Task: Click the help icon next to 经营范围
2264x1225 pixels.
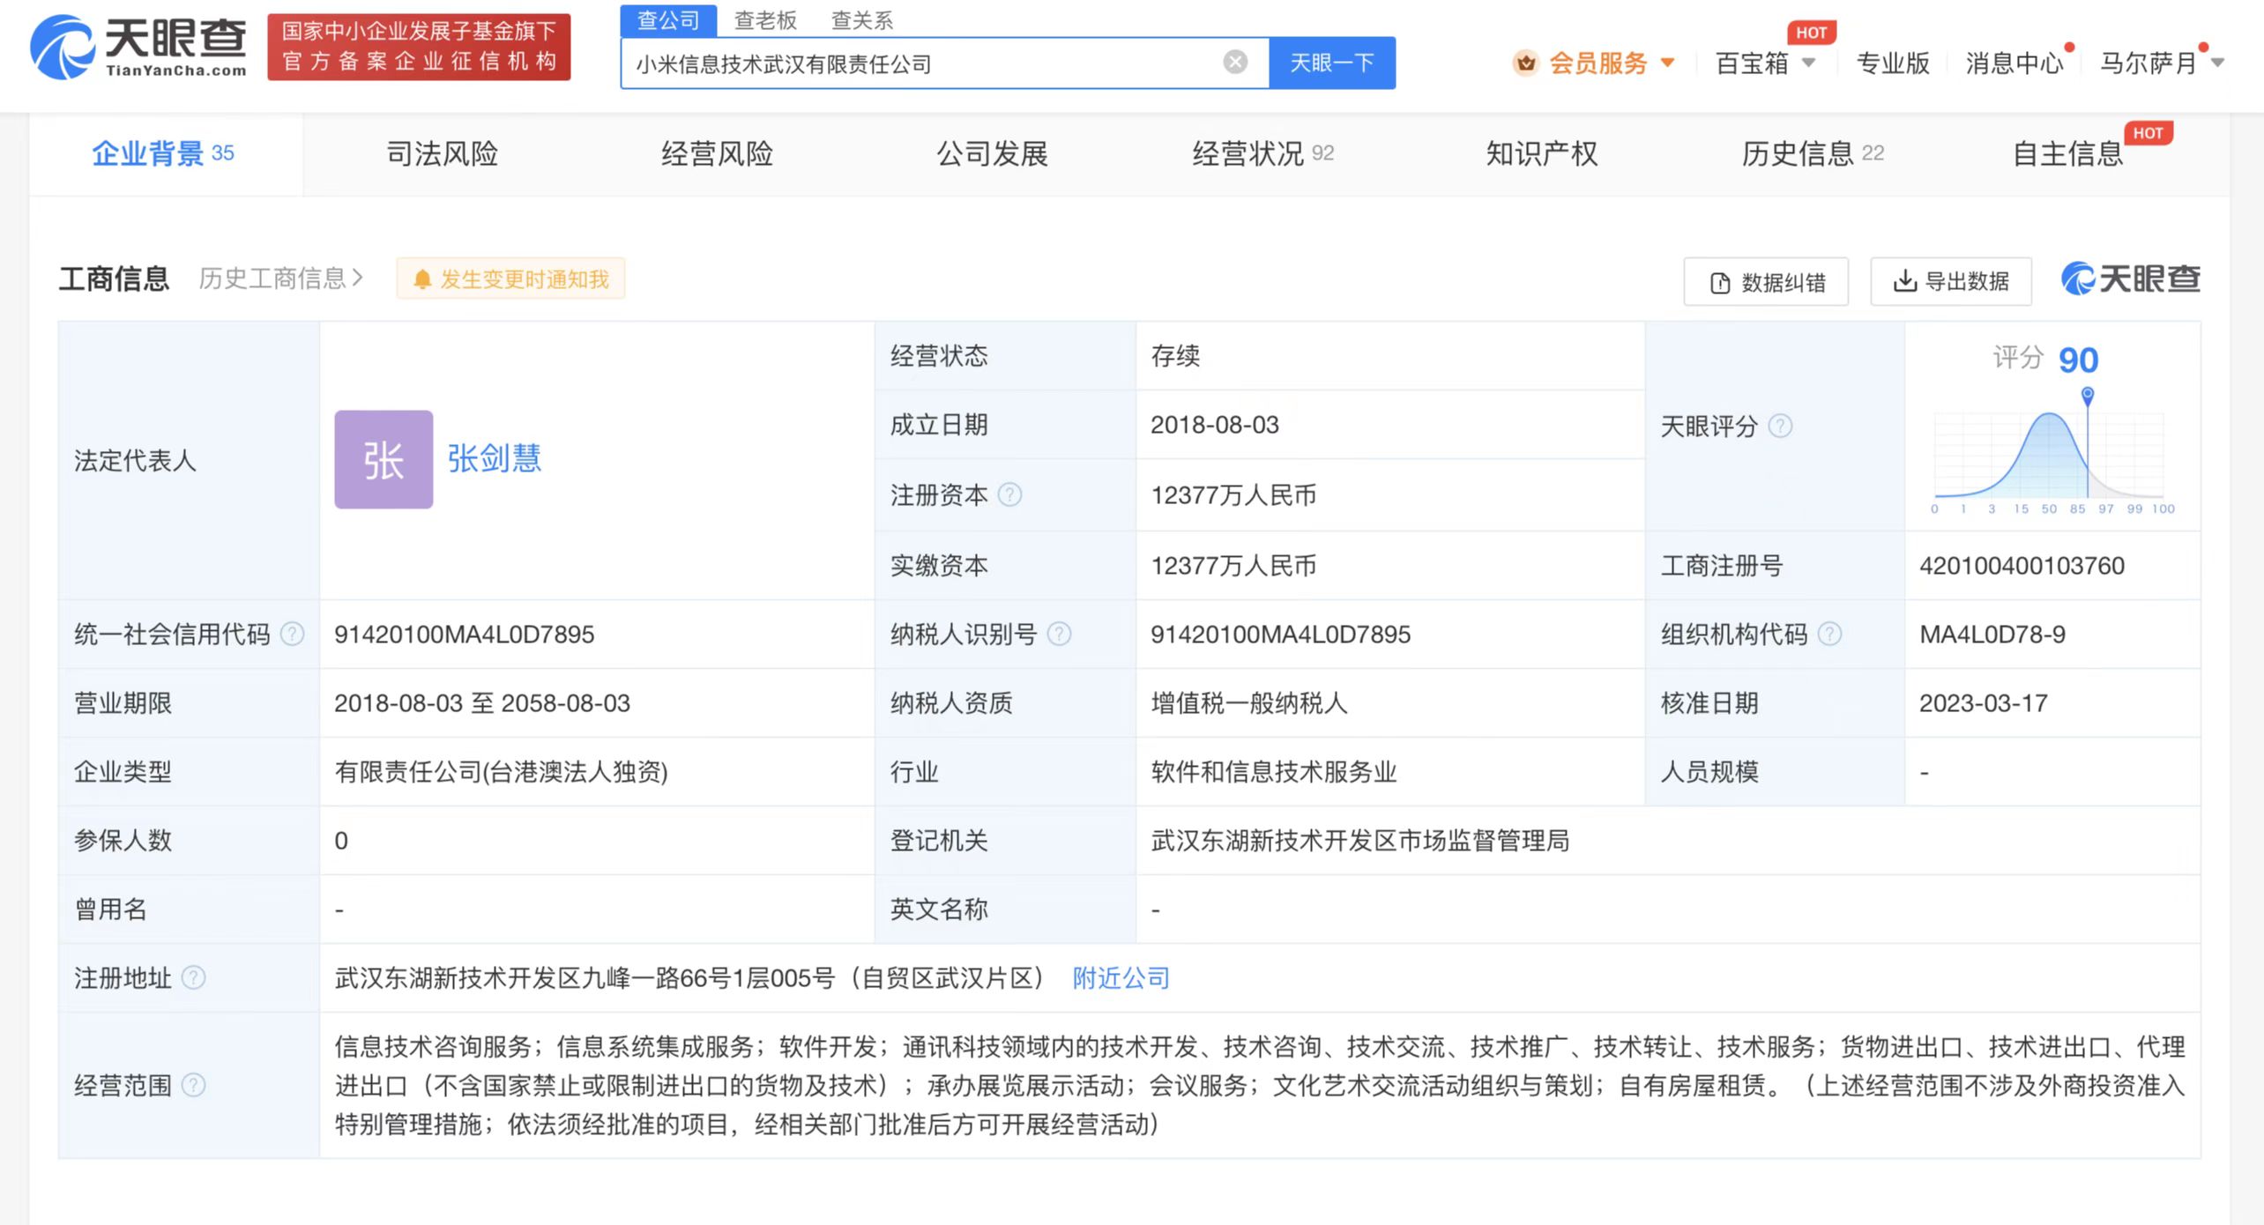Action: pyautogui.click(x=193, y=1085)
